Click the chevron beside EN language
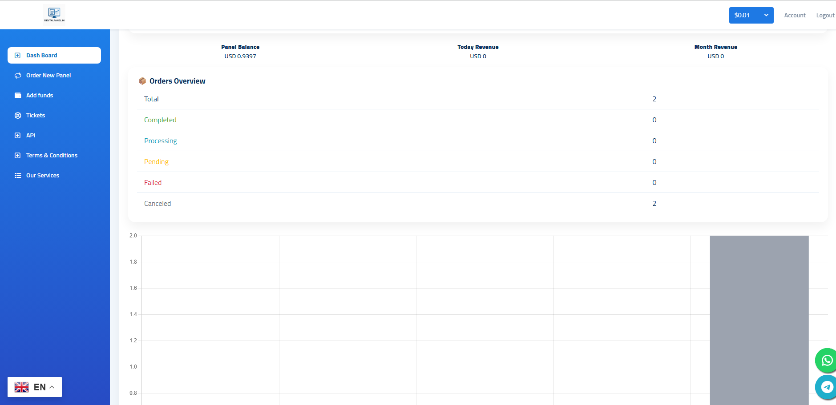 coord(52,387)
